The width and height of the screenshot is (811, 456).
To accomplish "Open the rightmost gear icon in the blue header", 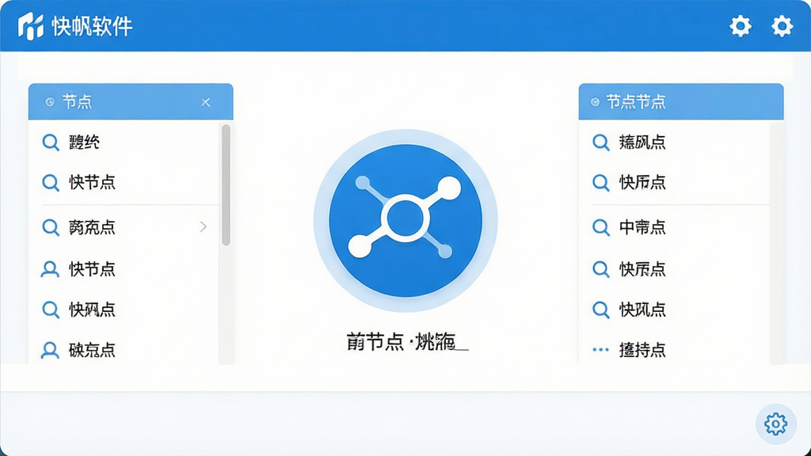I will pos(782,26).
